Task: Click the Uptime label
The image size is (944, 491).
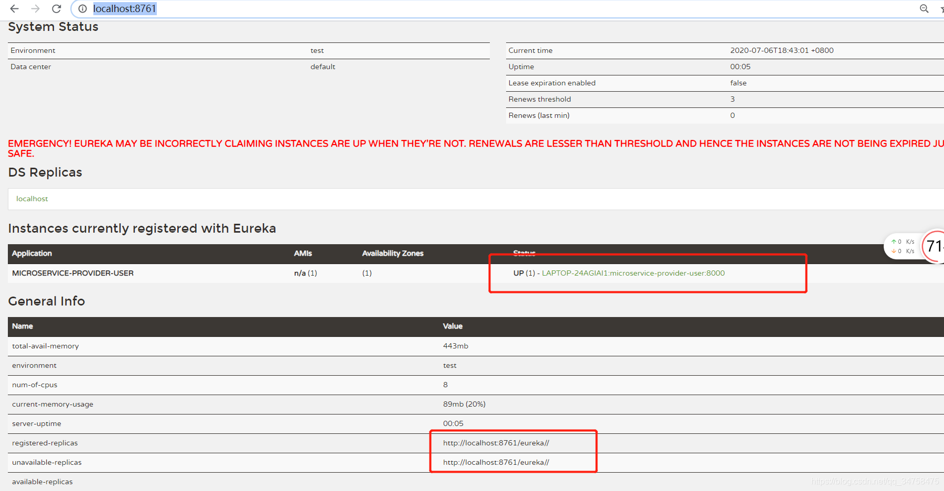Action: (521, 67)
